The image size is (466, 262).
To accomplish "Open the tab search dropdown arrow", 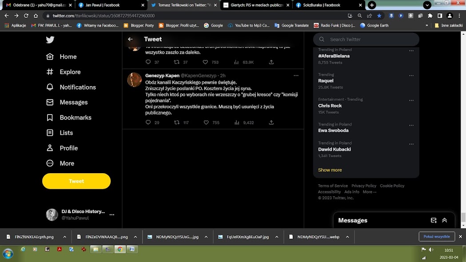I will (x=427, y=5).
